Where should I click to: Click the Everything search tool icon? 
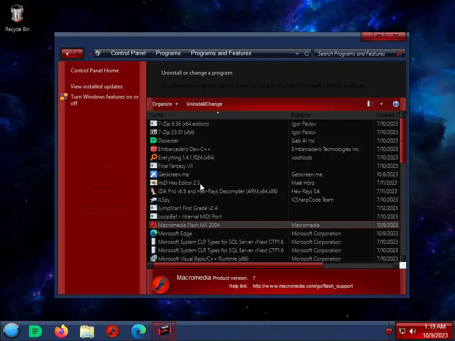pyautogui.click(x=153, y=157)
